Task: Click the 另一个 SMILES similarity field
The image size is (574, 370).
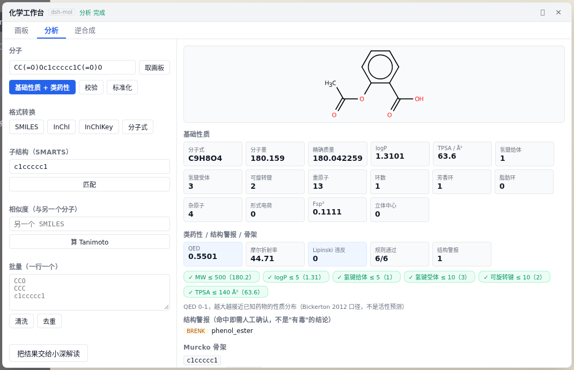Action: click(90, 224)
